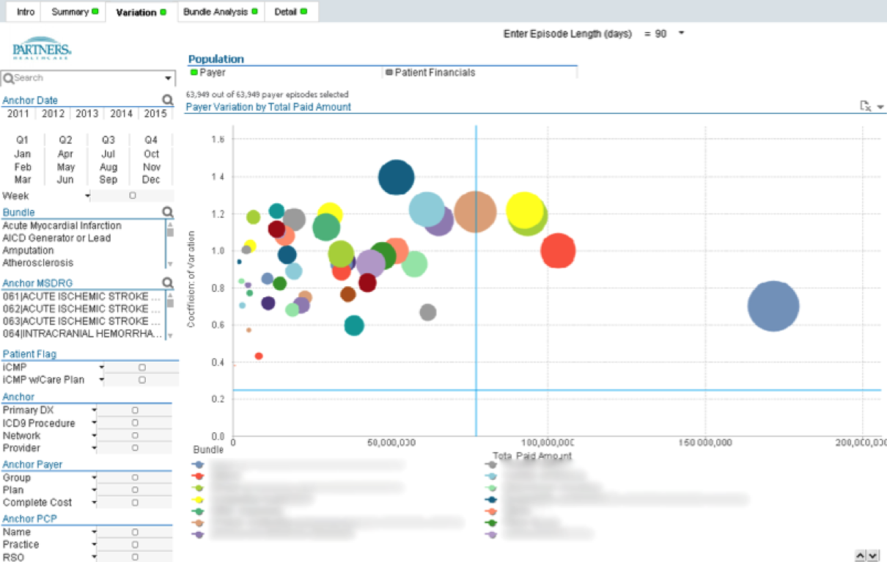Click the scroll-up arrow at bottom right
887x562 pixels.
tap(861, 555)
